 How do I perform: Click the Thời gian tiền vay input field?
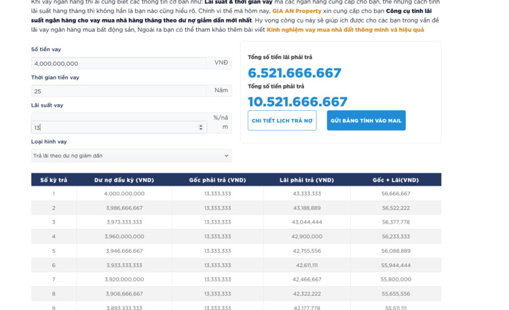coord(119,91)
